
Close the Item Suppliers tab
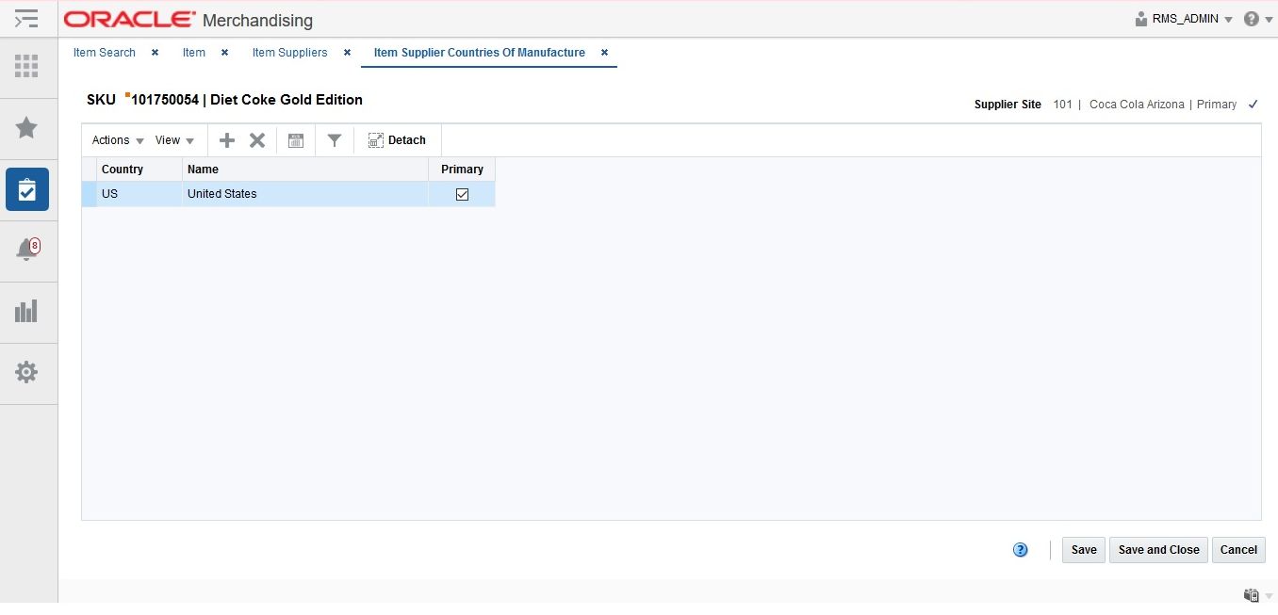pyautogui.click(x=347, y=53)
